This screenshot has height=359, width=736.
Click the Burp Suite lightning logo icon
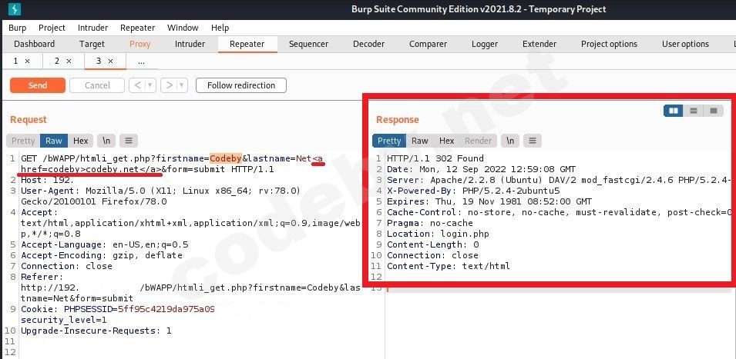pyautogui.click(x=15, y=9)
